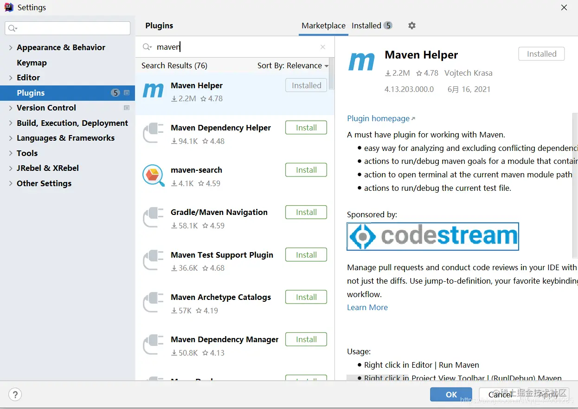Click the large Maven Helper logo in details
This screenshot has height=409, width=578.
click(361, 61)
